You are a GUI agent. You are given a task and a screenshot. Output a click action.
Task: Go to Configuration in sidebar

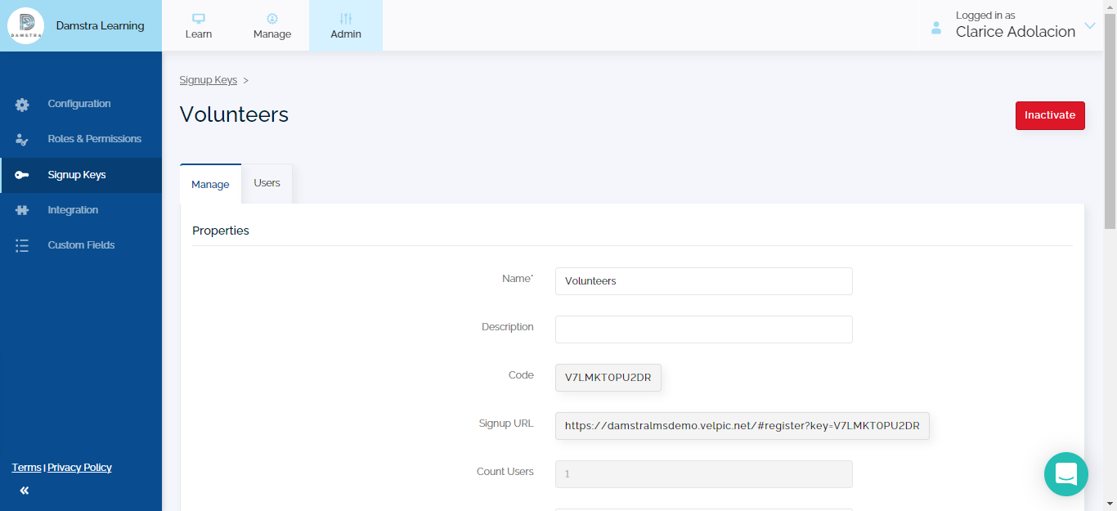click(81, 104)
